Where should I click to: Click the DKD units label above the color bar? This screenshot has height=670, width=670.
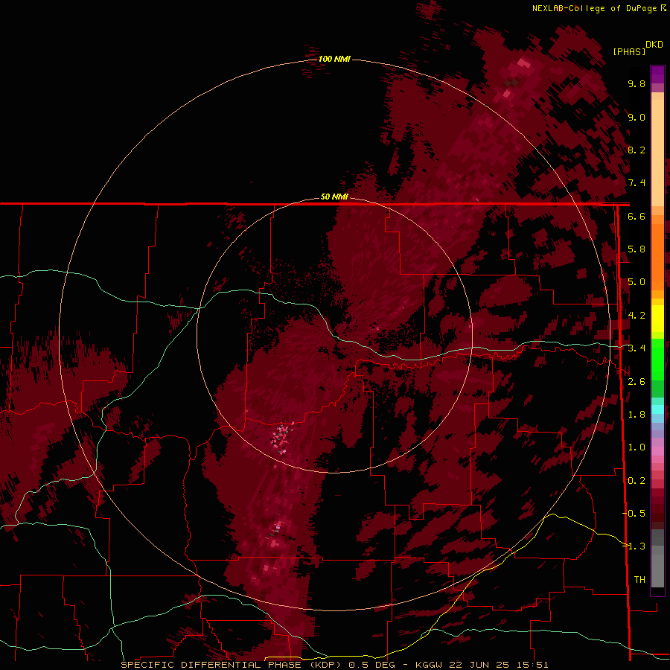[654, 45]
